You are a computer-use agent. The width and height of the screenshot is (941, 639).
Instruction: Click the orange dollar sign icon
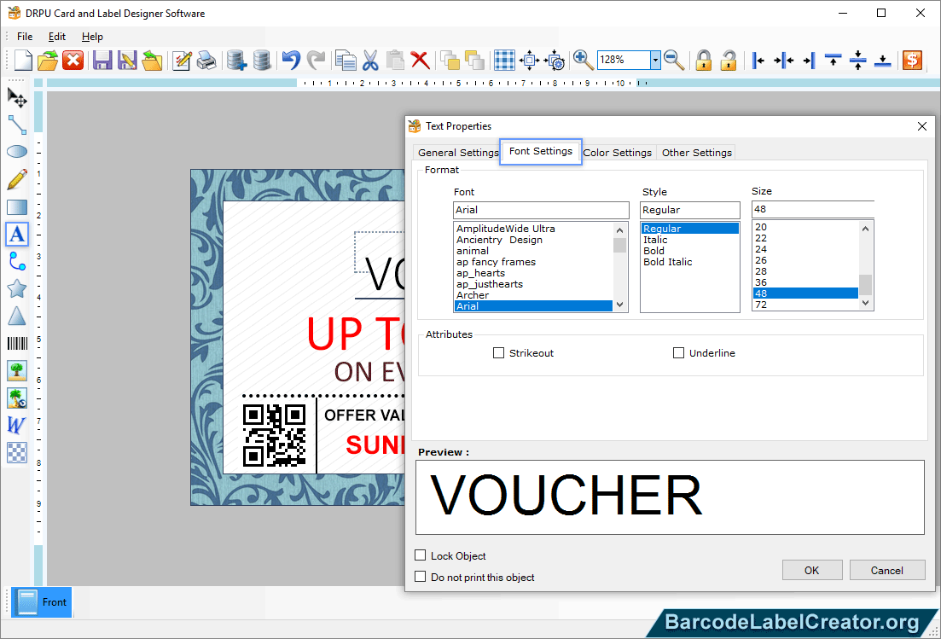point(912,60)
